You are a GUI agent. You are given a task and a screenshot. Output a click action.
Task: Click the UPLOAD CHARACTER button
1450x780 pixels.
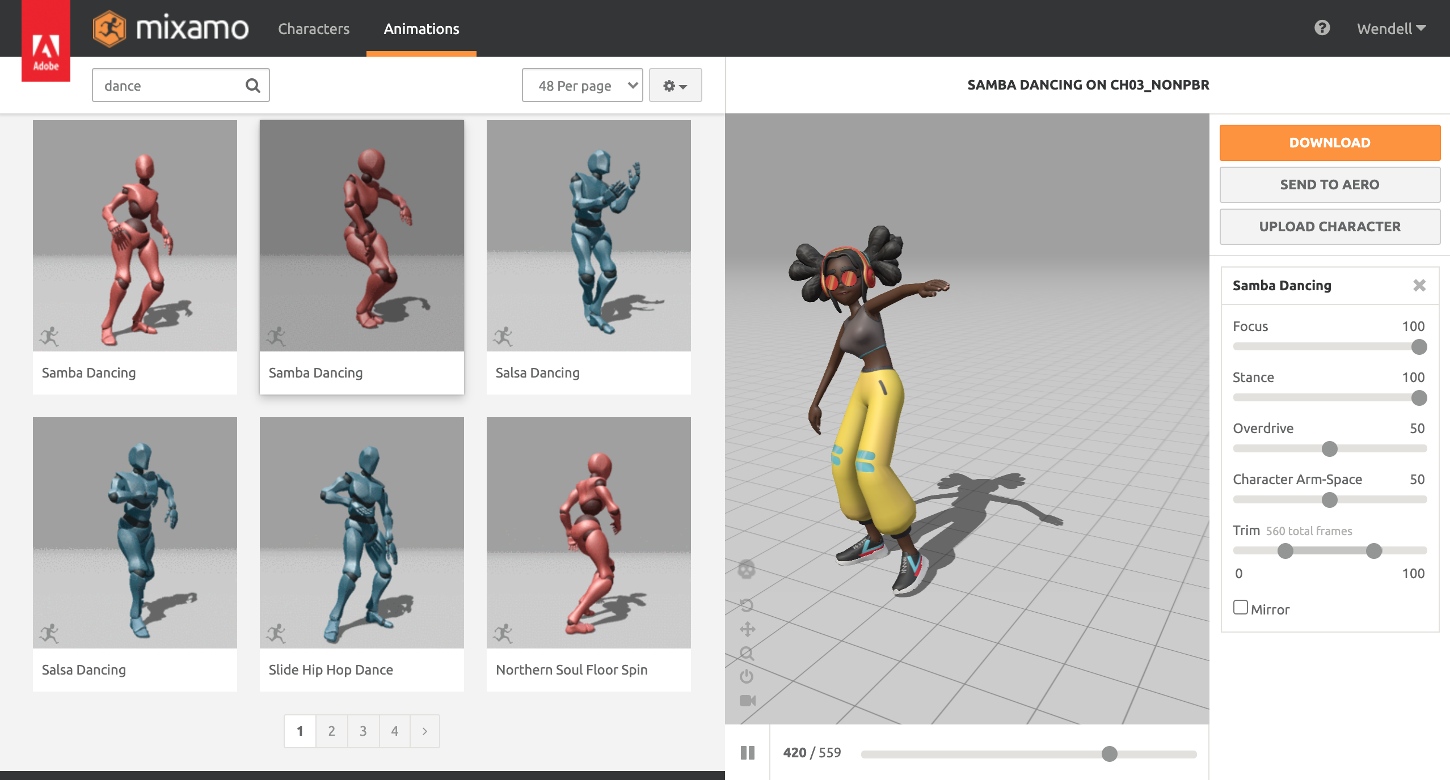pos(1329,227)
